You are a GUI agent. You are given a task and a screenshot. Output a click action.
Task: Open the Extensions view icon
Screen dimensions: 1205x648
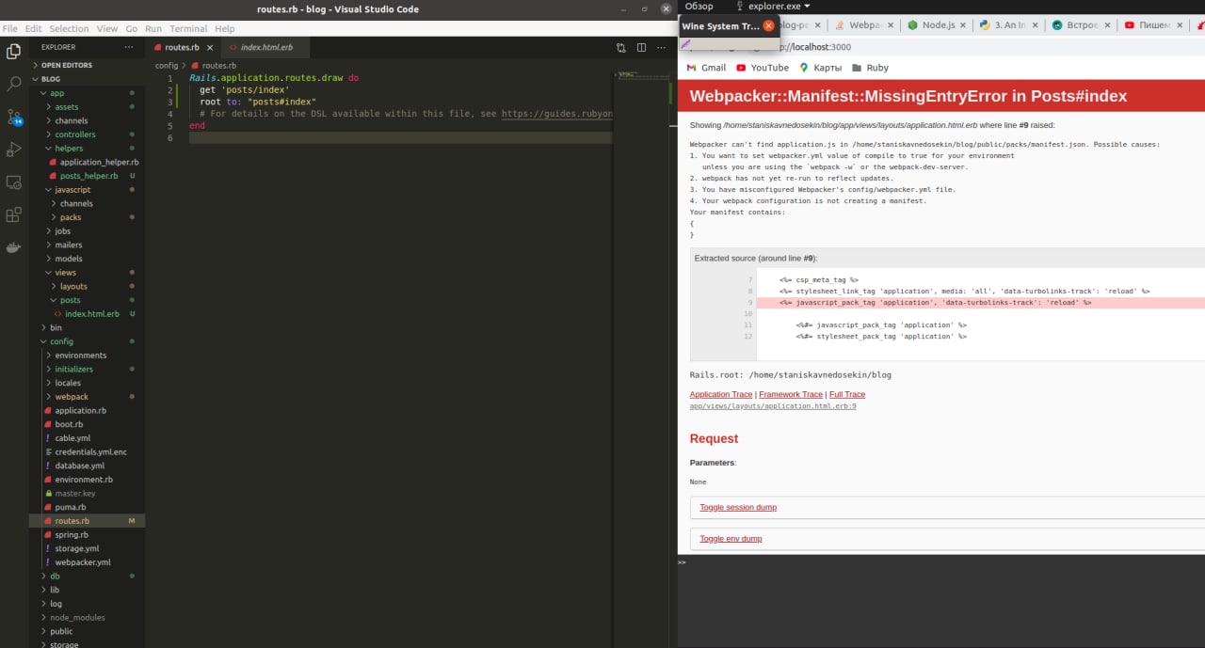[x=14, y=214]
